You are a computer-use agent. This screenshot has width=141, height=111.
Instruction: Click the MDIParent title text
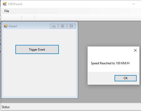point(15,4)
